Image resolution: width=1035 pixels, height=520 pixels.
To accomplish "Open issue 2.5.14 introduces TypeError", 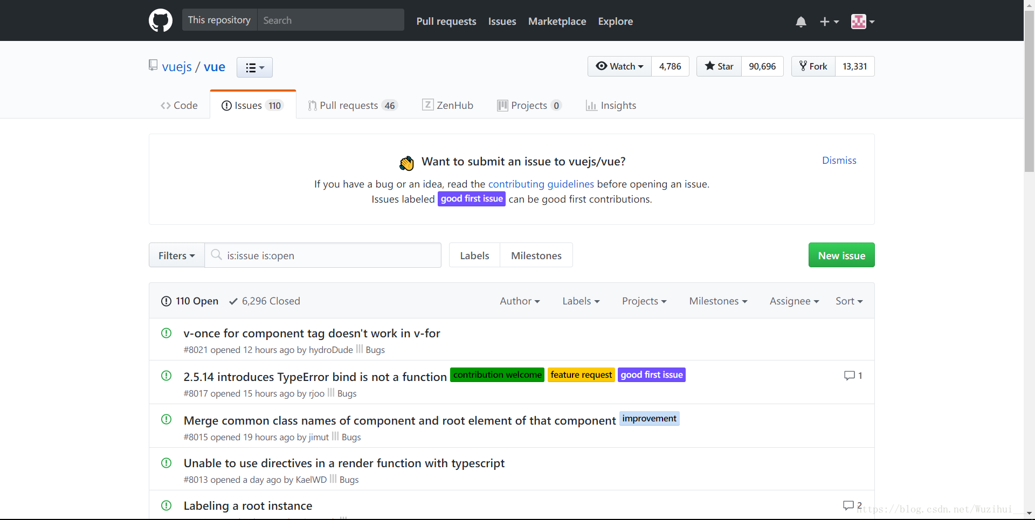I will click(315, 377).
